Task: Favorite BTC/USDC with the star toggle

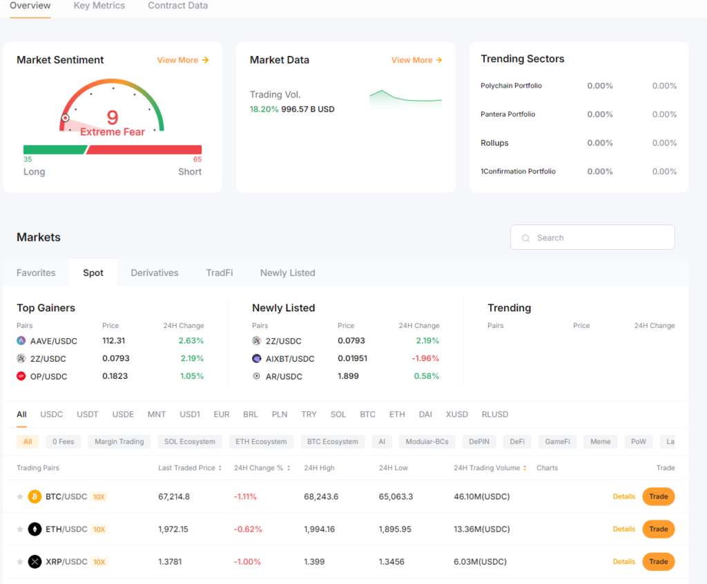Action: [20, 497]
